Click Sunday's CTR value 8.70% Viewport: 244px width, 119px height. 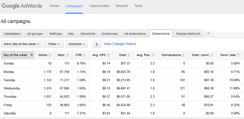pos(81,63)
